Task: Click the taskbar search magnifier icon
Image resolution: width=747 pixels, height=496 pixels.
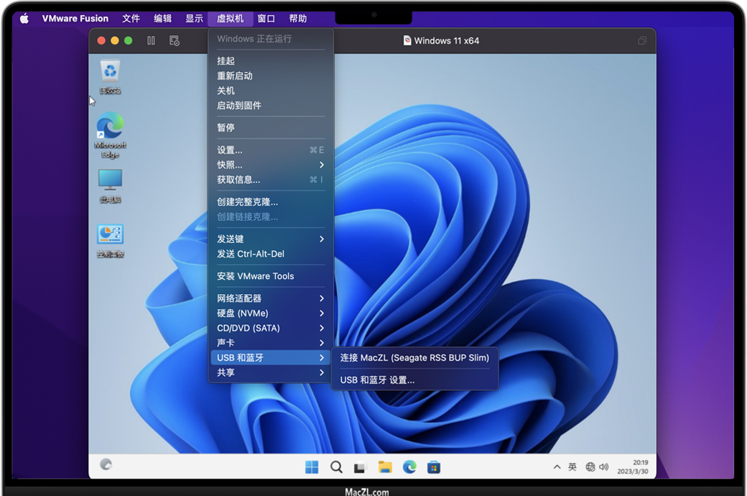Action: (336, 467)
